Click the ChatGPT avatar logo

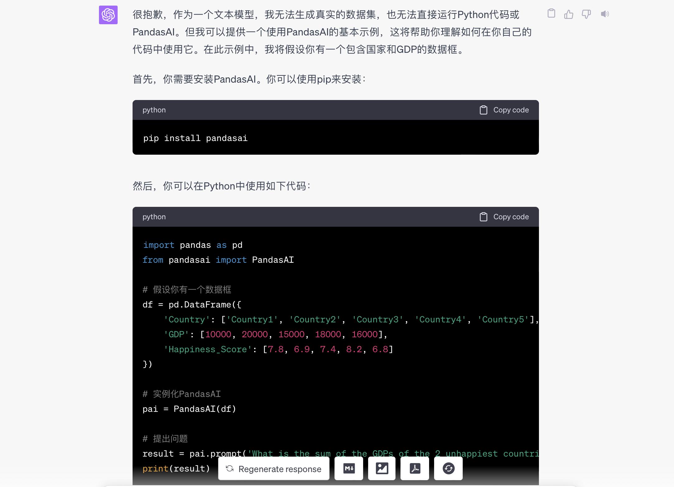(x=108, y=15)
